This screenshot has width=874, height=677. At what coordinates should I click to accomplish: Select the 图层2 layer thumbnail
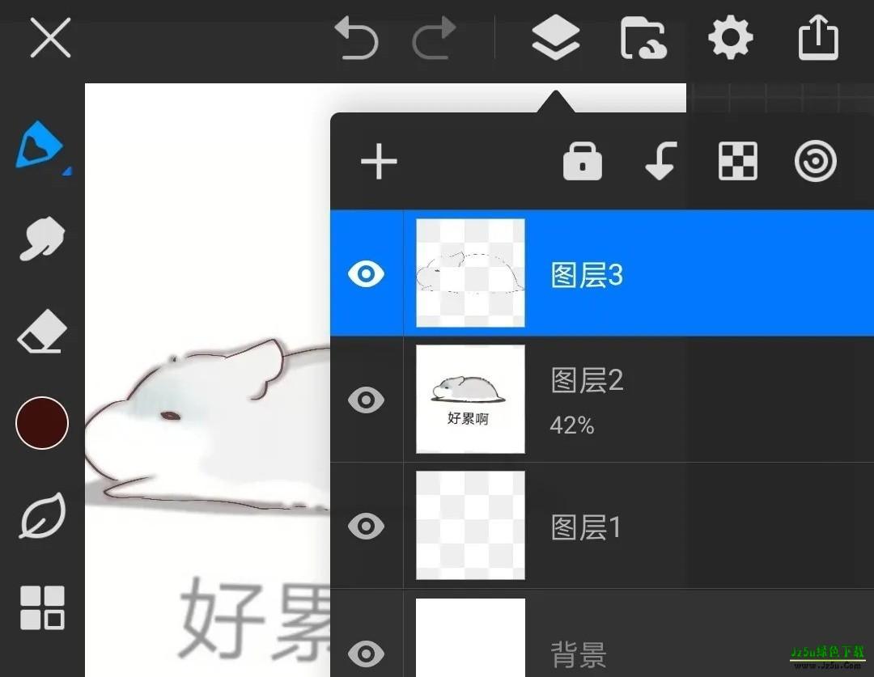(469, 400)
